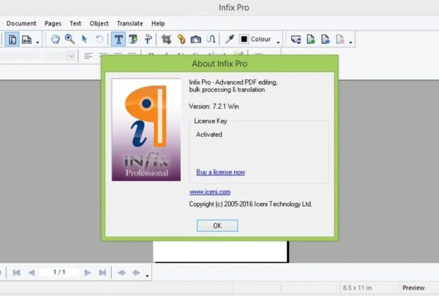The height and width of the screenshot is (296, 439).
Task: Select the Crop tool
Action: [166, 39]
